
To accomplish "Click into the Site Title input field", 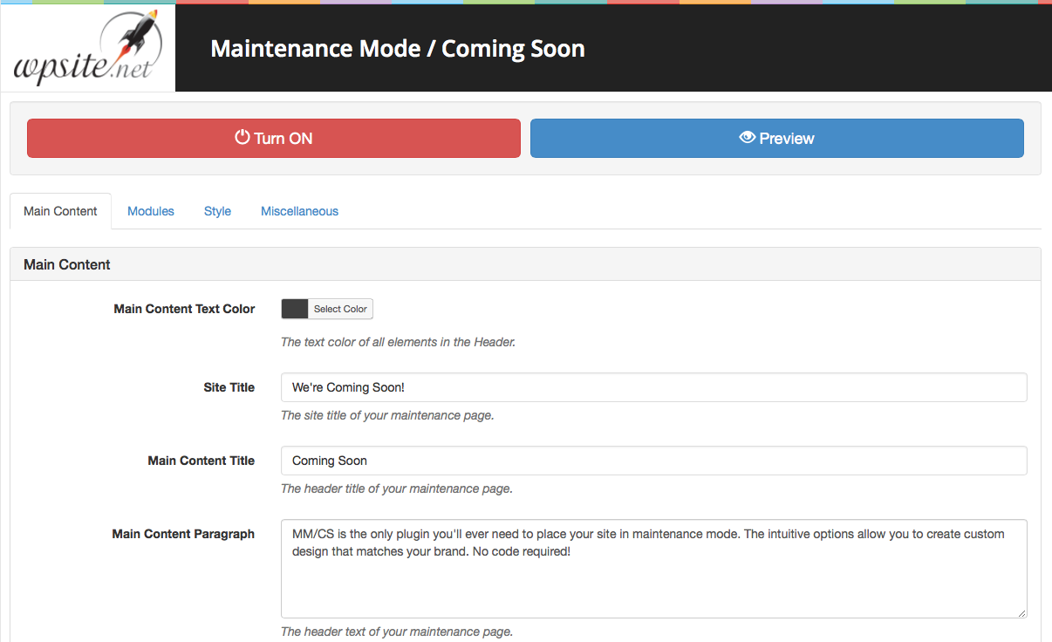I will tap(654, 387).
